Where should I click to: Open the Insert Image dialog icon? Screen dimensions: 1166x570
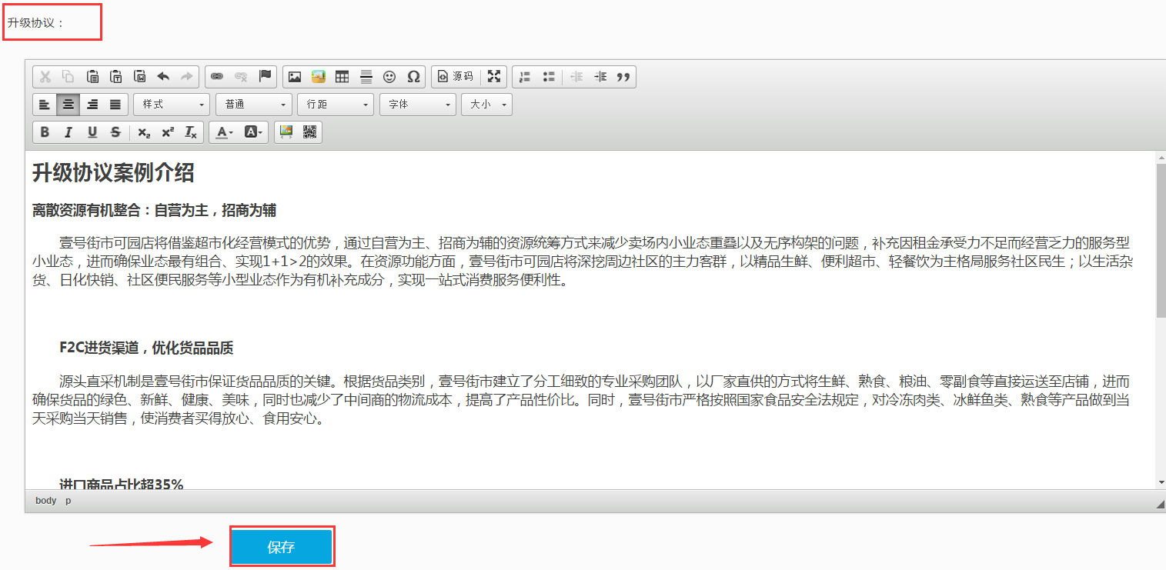[x=295, y=76]
